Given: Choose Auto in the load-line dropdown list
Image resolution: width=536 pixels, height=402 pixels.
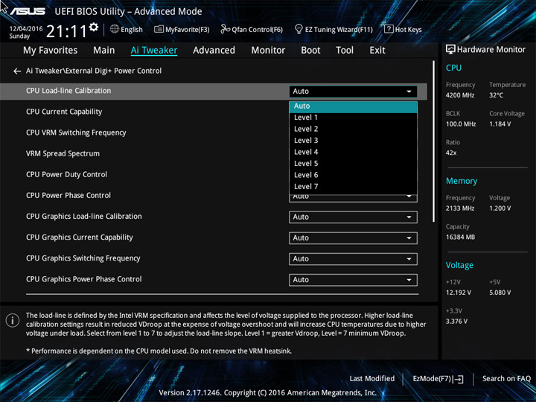Looking at the screenshot, I should click(x=353, y=106).
